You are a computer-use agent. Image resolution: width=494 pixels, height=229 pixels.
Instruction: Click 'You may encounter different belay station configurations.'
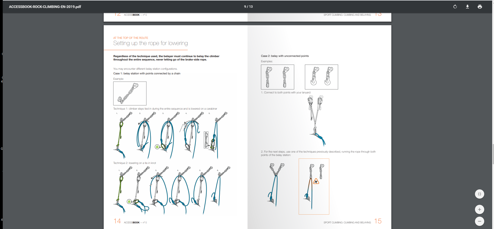pos(145,69)
